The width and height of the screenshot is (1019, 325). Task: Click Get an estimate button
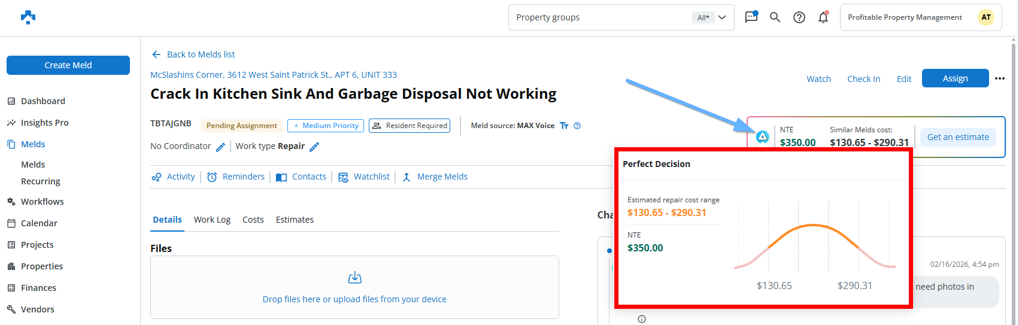(958, 137)
